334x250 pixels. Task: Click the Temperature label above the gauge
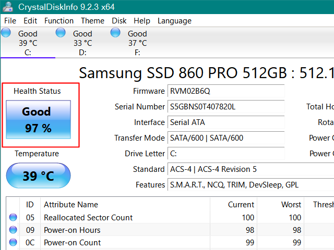click(37, 154)
